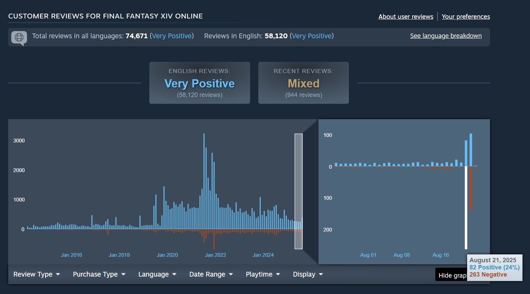Open the Date Range dropdown
Viewport: 530px width, 294px height.
(211, 274)
